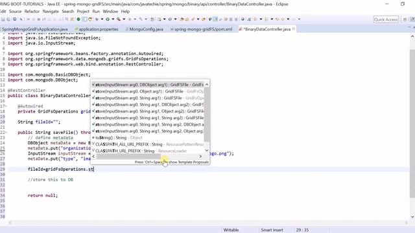Open the Edit menu

[x=3, y=12]
